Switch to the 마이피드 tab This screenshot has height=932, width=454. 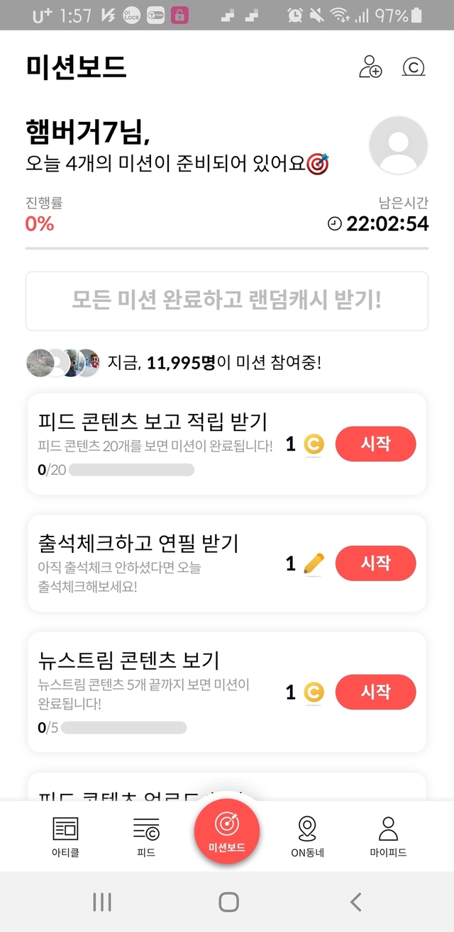tap(388, 836)
